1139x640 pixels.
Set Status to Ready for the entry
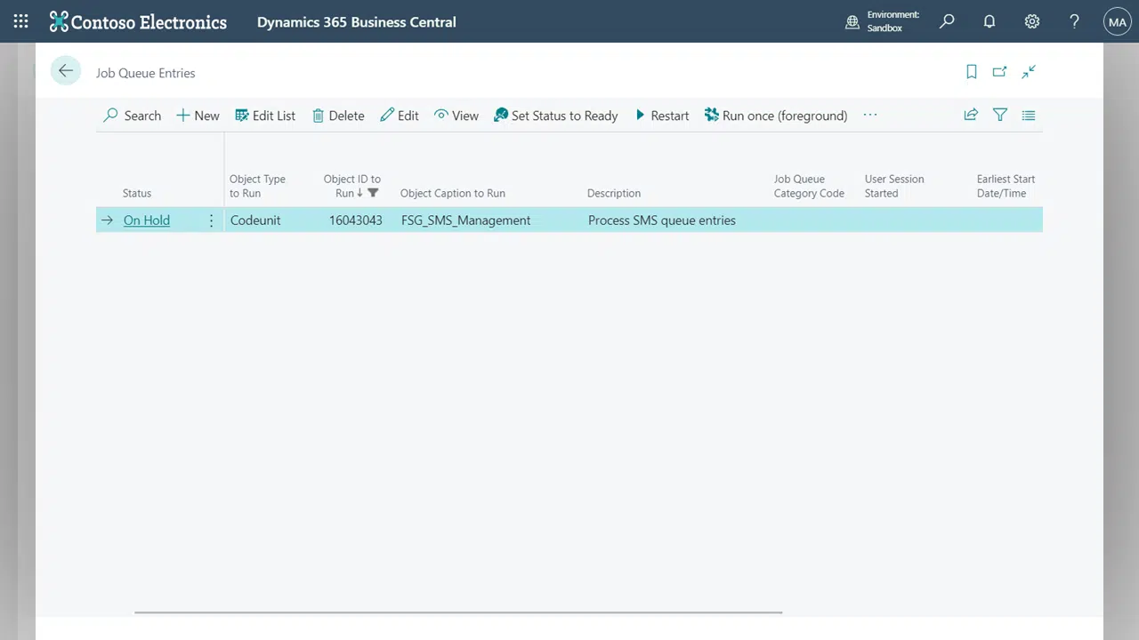coord(555,116)
